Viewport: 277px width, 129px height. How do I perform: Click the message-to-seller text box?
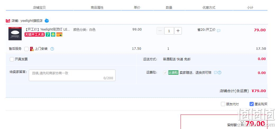click(x=72, y=75)
